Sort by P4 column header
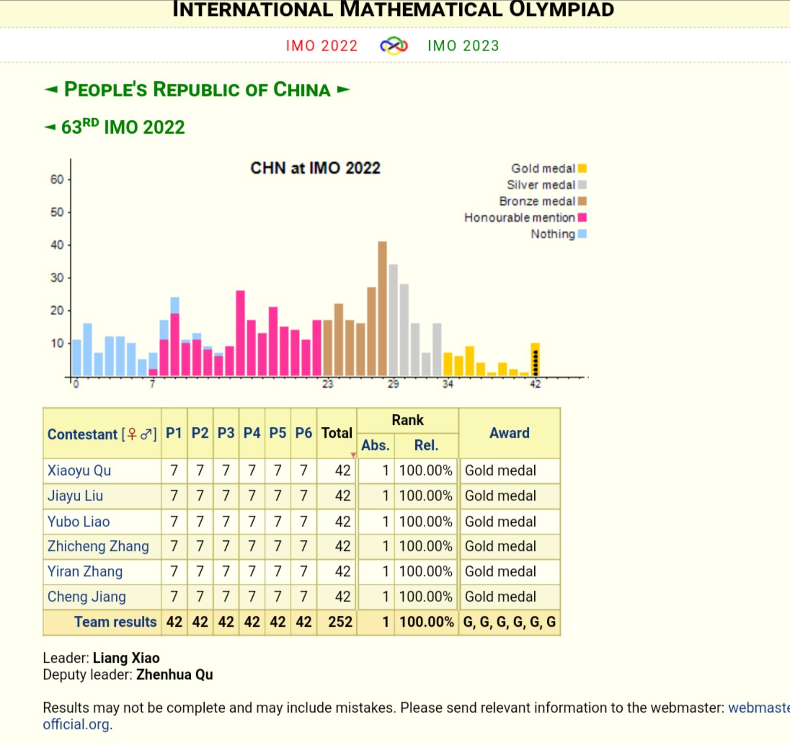This screenshot has height=745, width=790. [x=252, y=433]
